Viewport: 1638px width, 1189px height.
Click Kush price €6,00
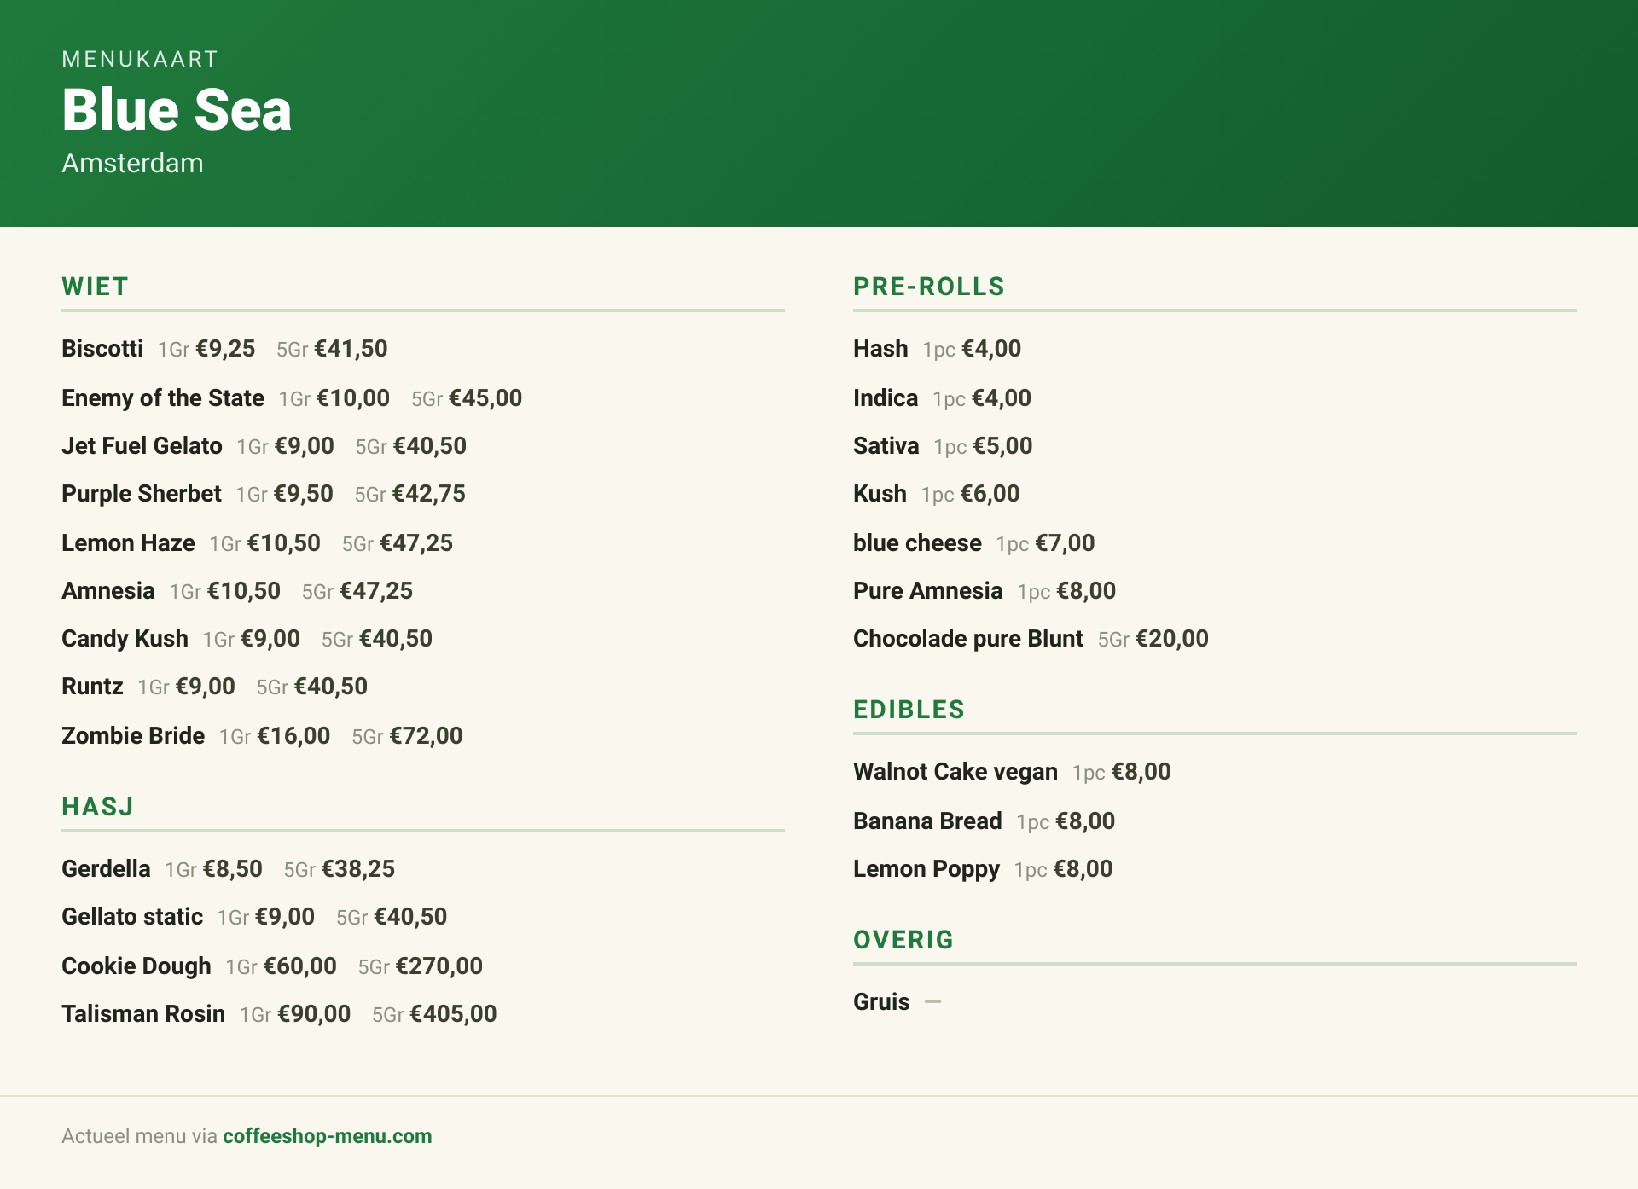990,494
